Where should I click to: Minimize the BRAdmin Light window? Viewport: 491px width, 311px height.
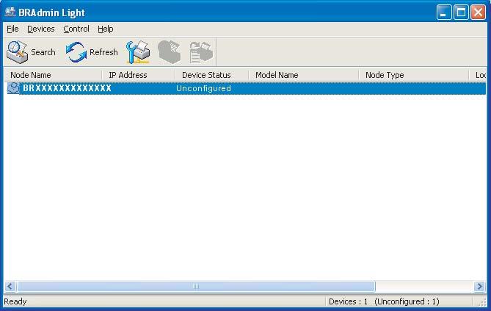(444, 12)
